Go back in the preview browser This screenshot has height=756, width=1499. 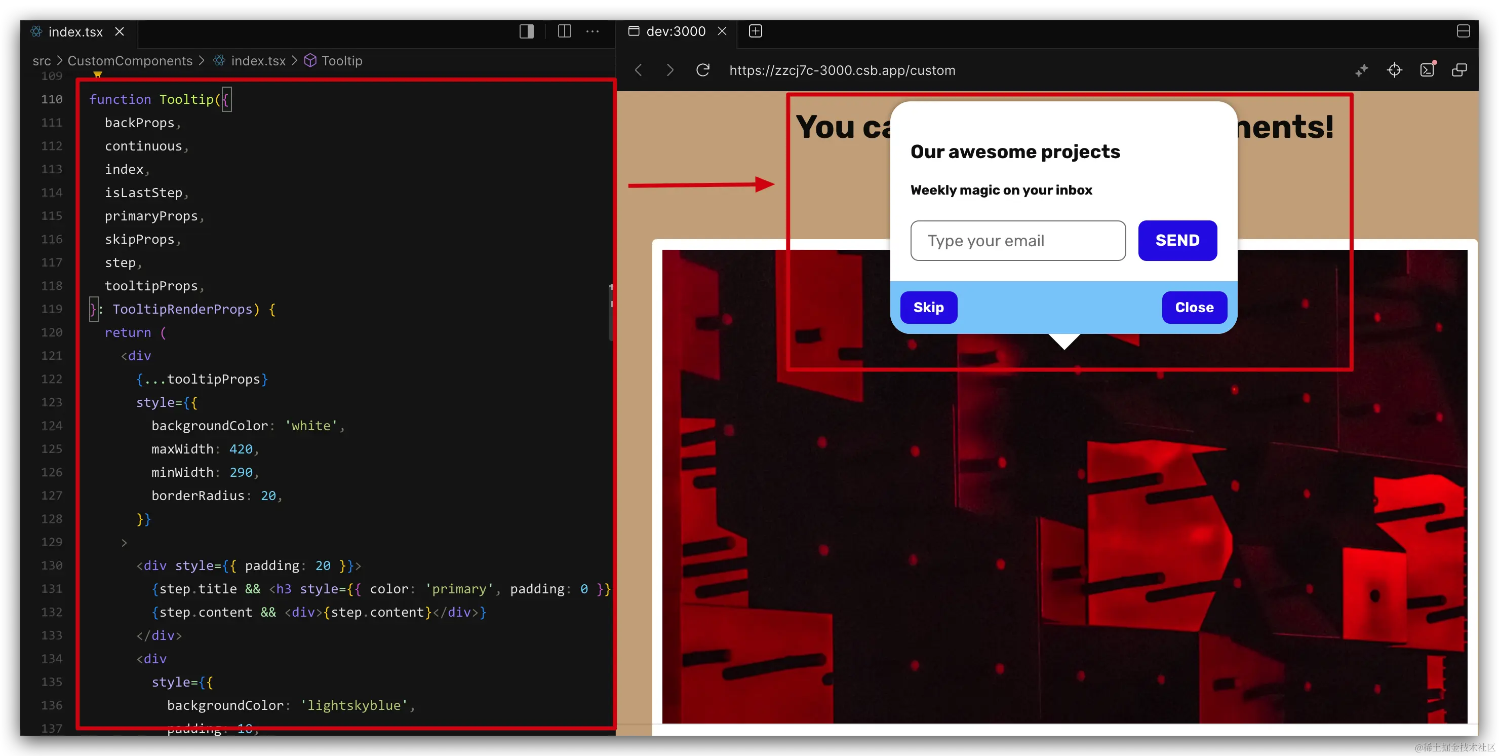[639, 70]
